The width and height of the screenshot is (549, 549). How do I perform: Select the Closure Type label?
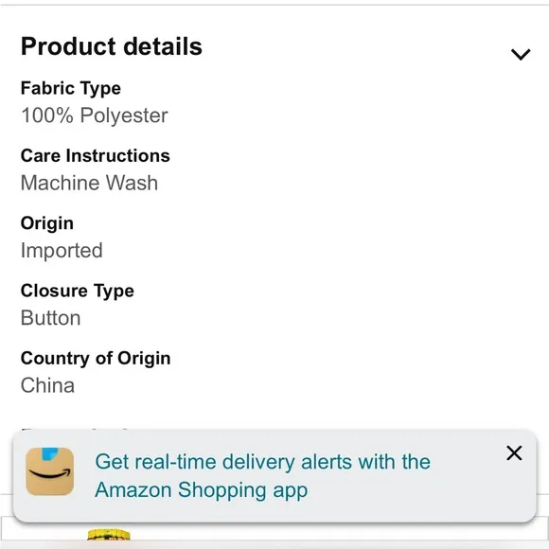coord(78,291)
